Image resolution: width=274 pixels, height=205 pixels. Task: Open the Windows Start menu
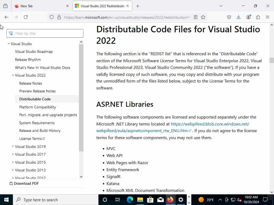pos(6,200)
